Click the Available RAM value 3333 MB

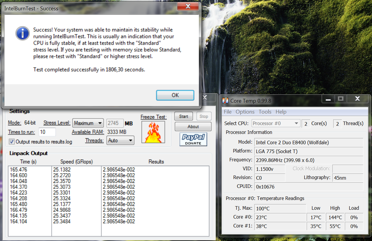[x=117, y=132]
